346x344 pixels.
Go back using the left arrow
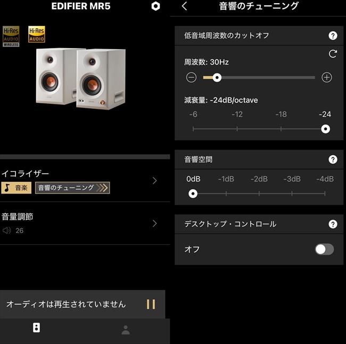[x=185, y=6]
